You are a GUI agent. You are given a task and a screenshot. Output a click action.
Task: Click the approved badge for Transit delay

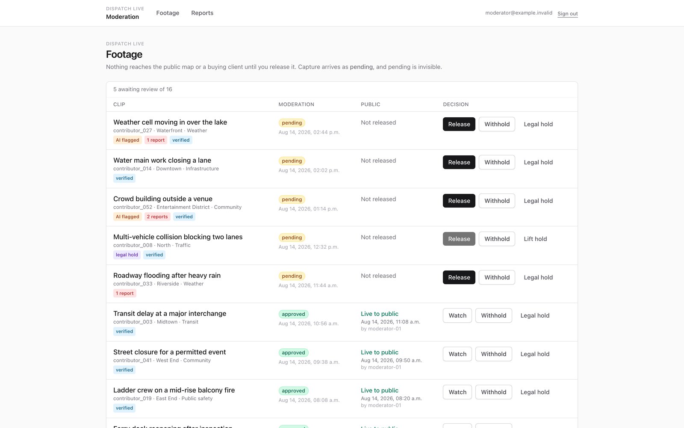(294, 314)
